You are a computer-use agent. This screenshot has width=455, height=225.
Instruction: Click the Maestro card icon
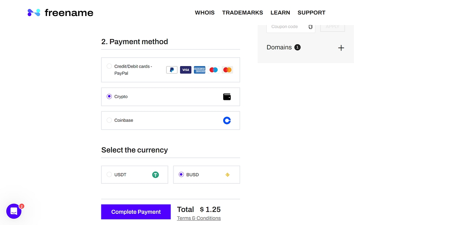[x=214, y=70]
